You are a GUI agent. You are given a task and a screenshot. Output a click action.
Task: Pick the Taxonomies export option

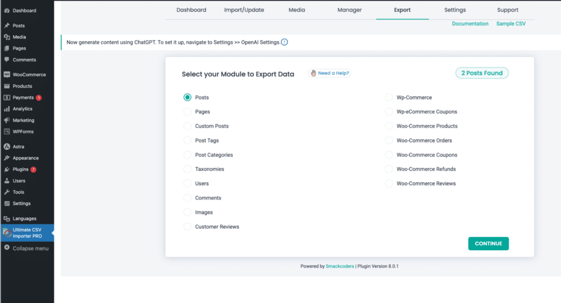[x=187, y=169]
